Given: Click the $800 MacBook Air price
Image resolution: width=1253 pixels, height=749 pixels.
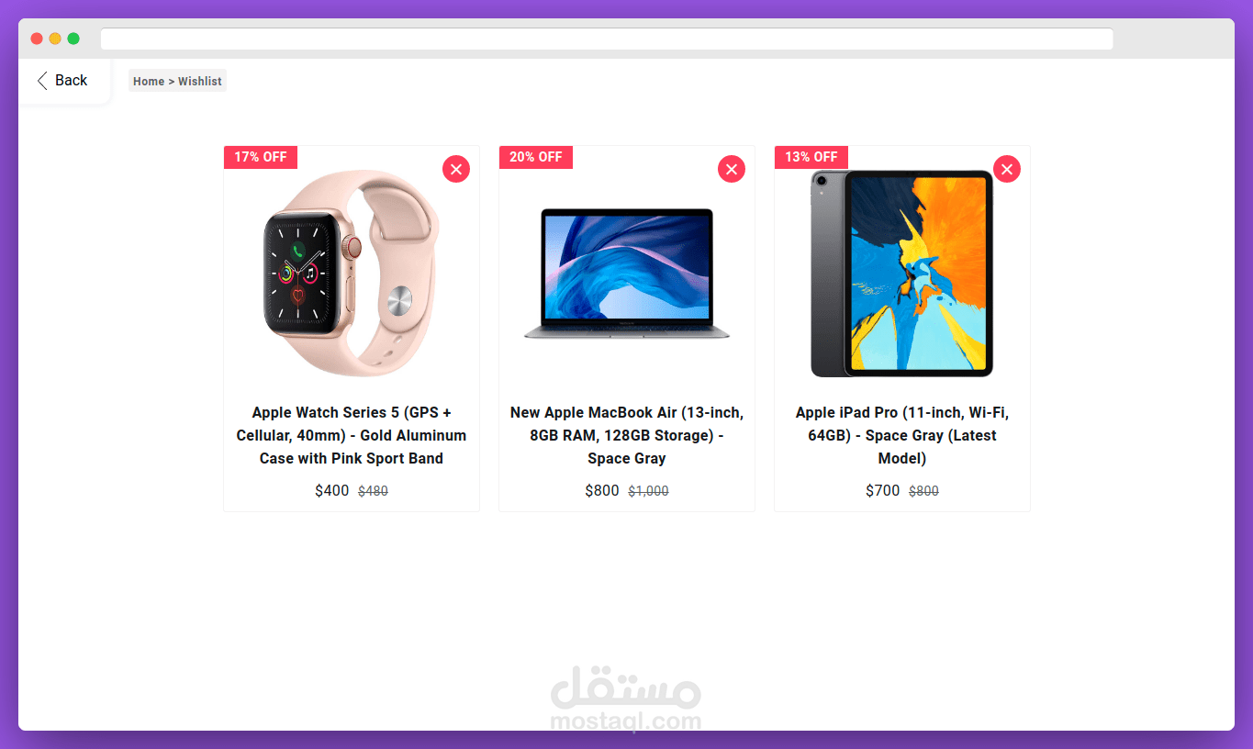Looking at the screenshot, I should coord(602,491).
